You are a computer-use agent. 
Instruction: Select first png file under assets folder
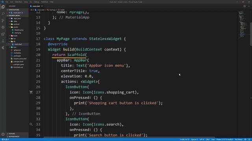click(x=19, y=30)
